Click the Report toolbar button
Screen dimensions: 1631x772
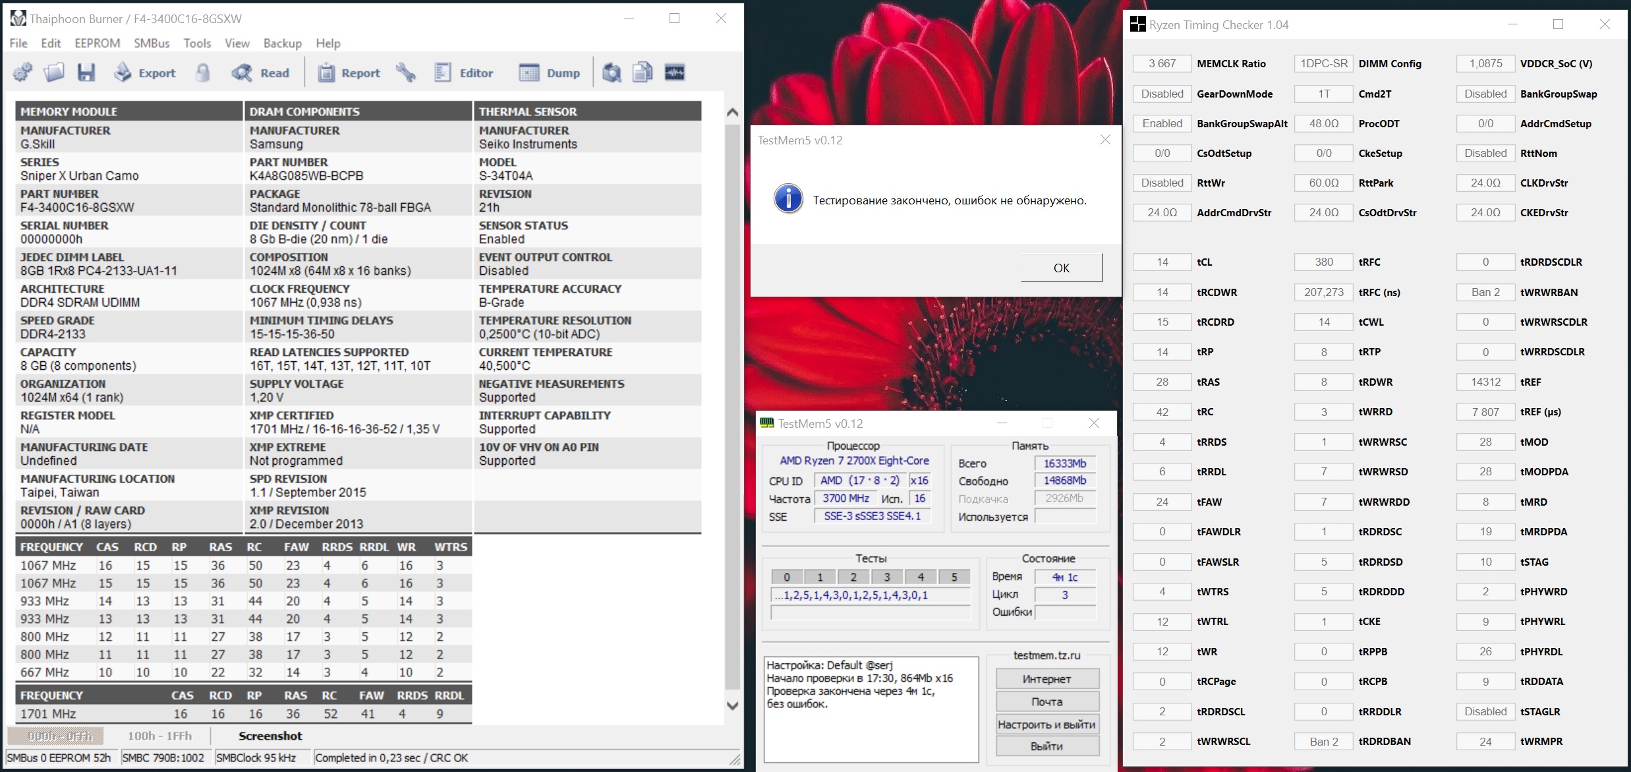tap(349, 73)
